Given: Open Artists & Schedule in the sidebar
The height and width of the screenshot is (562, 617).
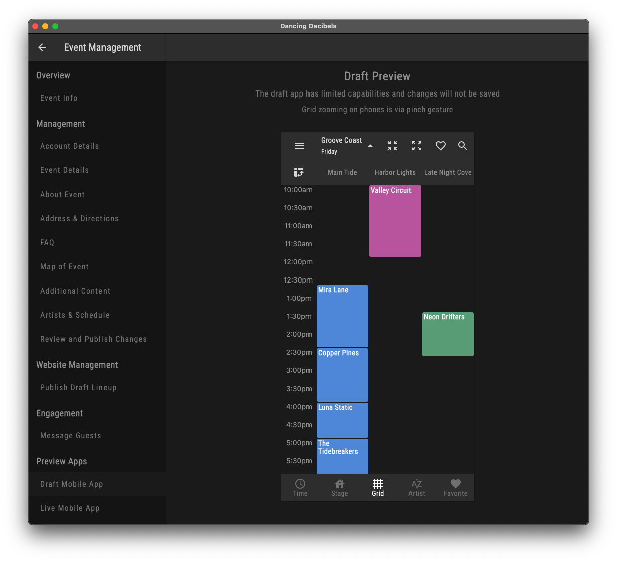Looking at the screenshot, I should [75, 315].
